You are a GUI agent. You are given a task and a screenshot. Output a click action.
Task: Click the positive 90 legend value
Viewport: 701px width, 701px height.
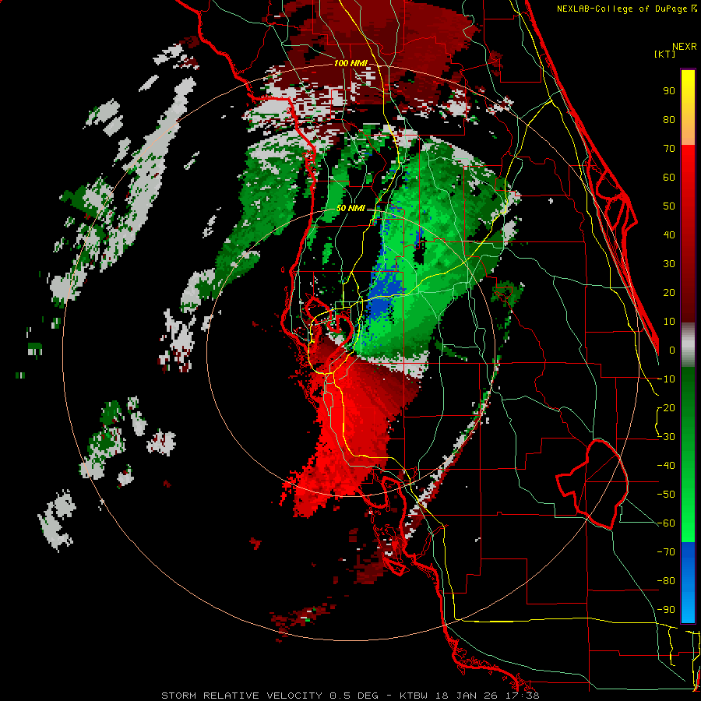click(x=669, y=91)
